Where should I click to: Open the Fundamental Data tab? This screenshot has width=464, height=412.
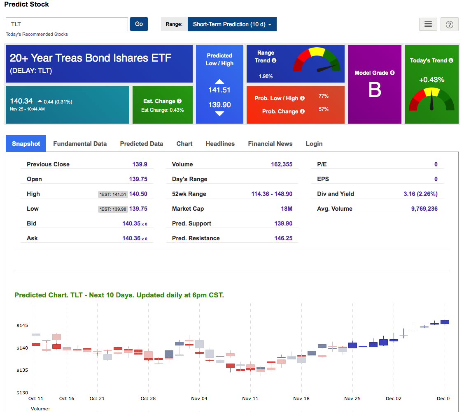click(x=80, y=143)
